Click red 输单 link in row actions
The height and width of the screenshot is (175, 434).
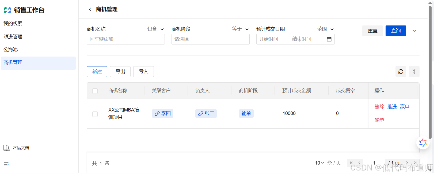[379, 120]
